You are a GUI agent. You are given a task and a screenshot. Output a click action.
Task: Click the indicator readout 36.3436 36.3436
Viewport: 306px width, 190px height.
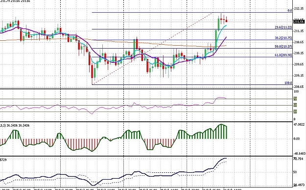pyautogui.click(x=18, y=125)
